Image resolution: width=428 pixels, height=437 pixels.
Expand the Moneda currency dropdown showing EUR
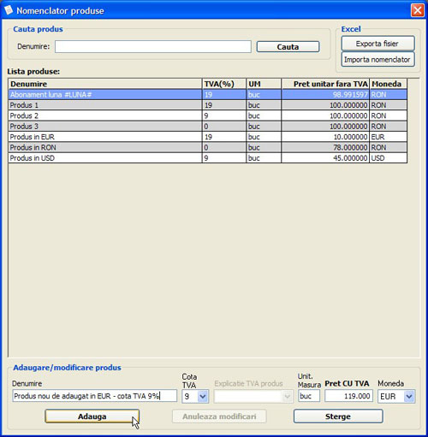[x=409, y=396]
